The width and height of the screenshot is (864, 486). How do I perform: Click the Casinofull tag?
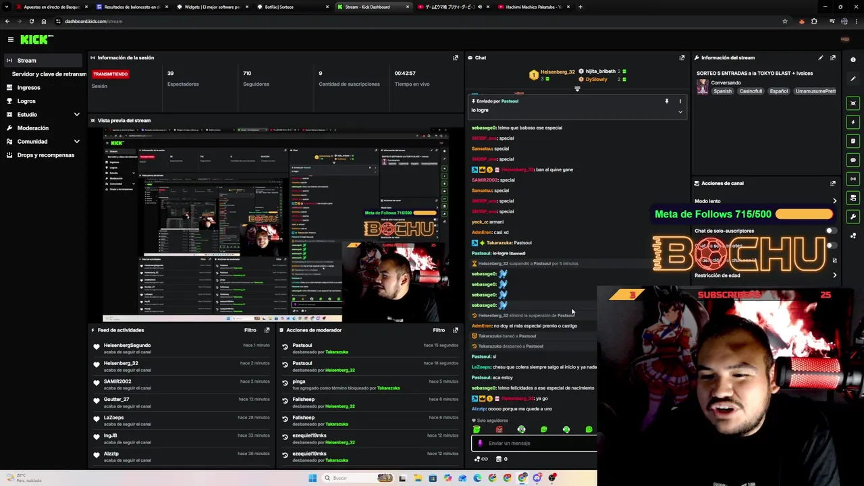click(751, 91)
